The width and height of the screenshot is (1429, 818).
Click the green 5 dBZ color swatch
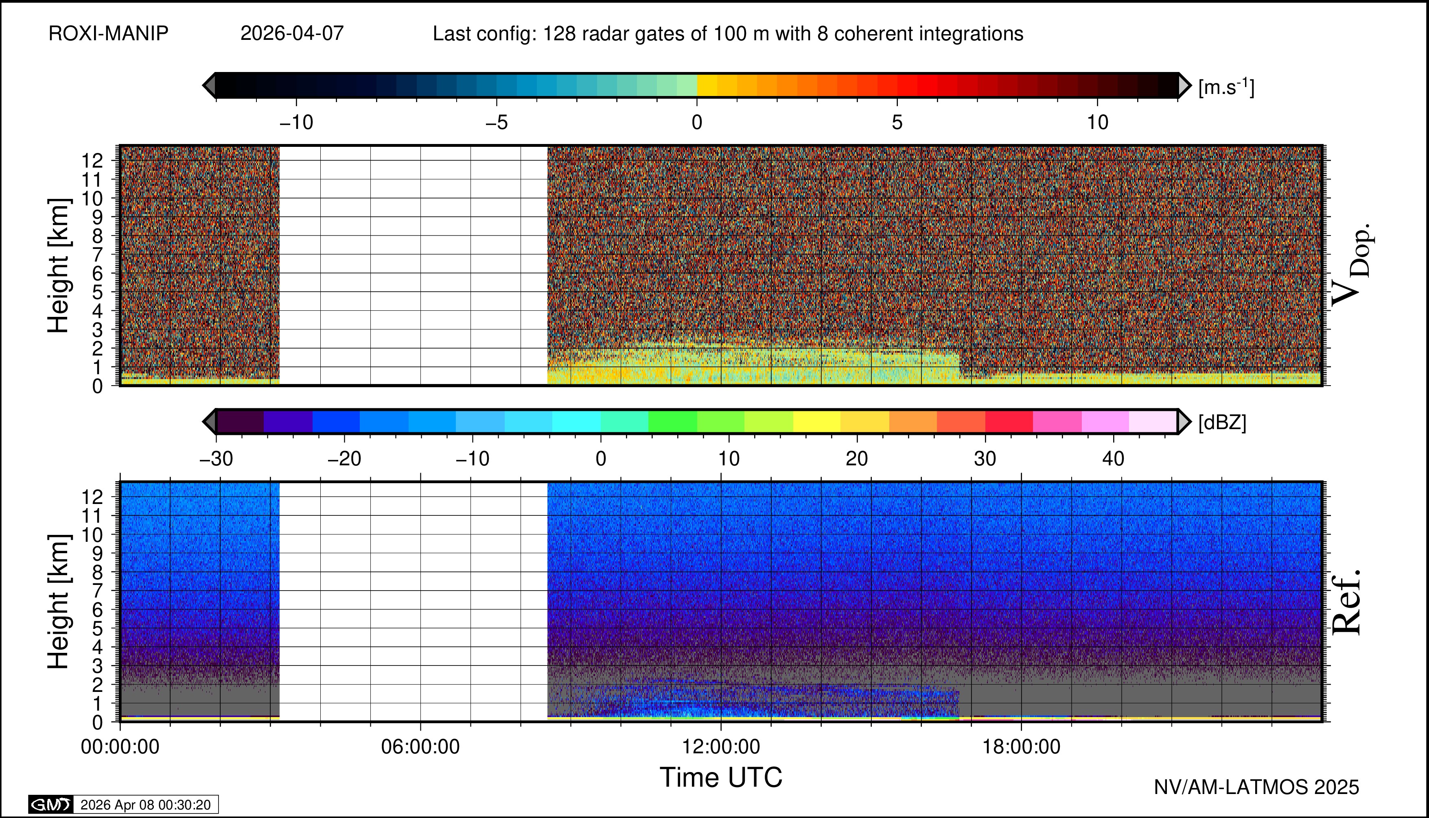point(672,422)
